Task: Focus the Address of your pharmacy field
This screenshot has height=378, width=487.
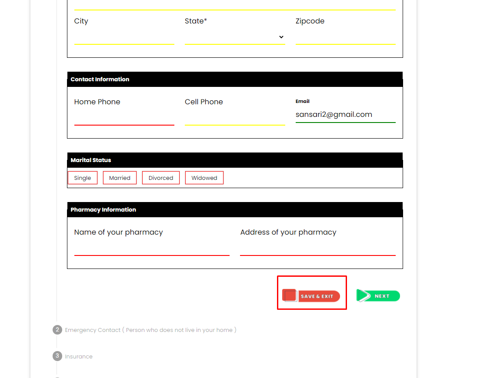Action: click(x=318, y=248)
